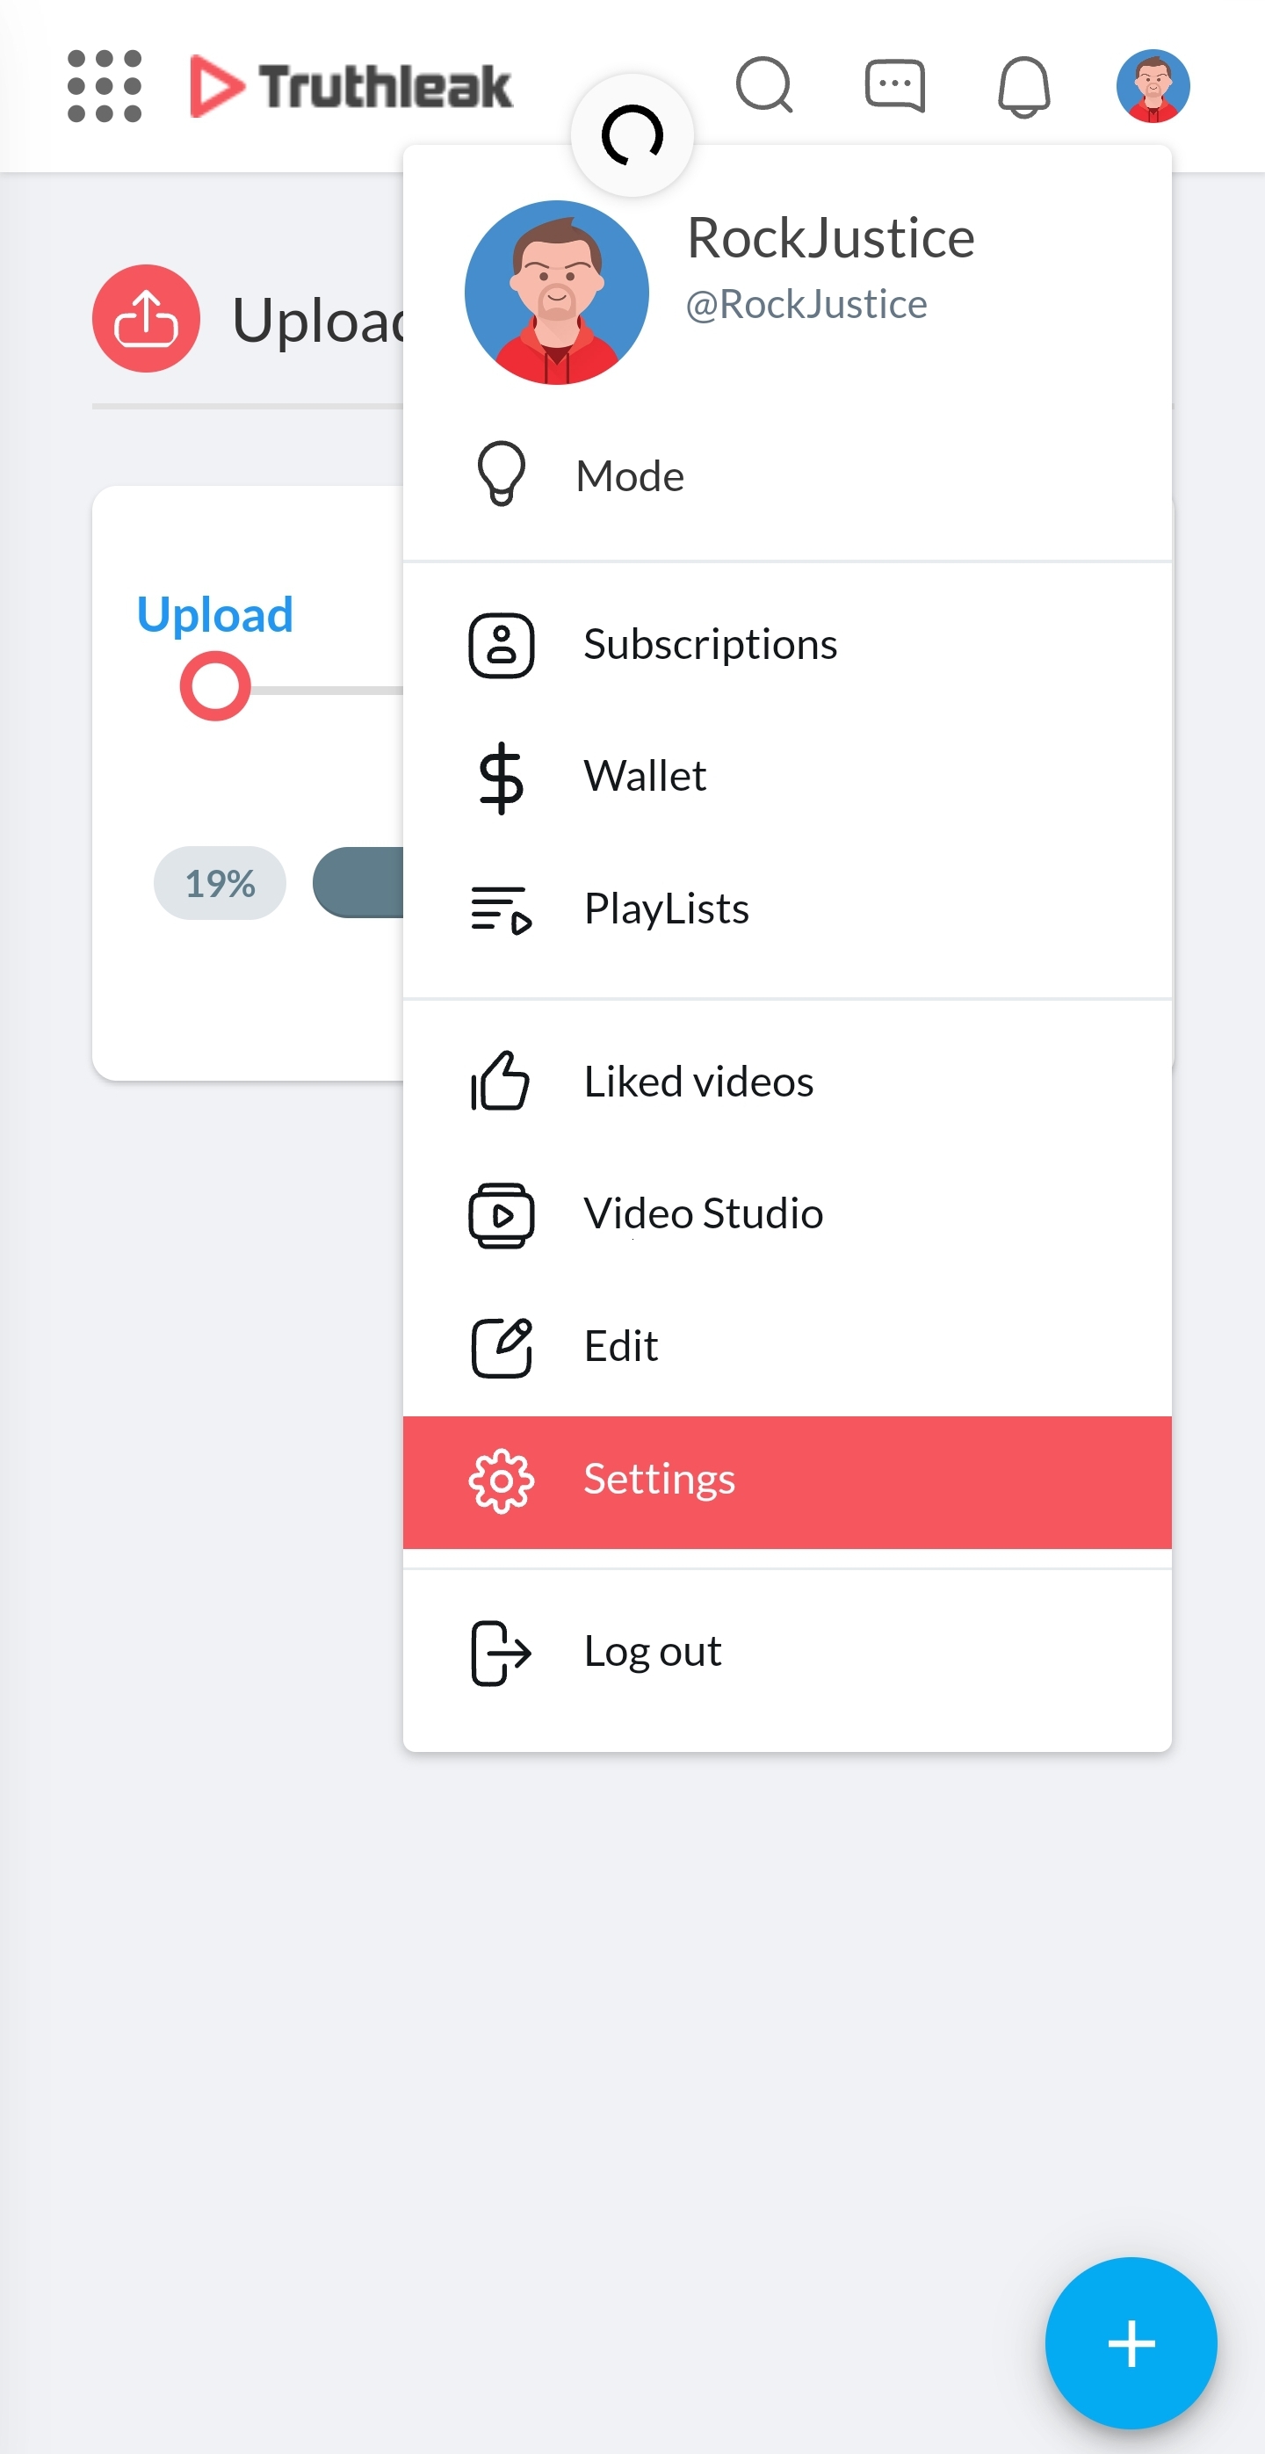
Task: Click the @RockJustice username link
Action: (806, 305)
